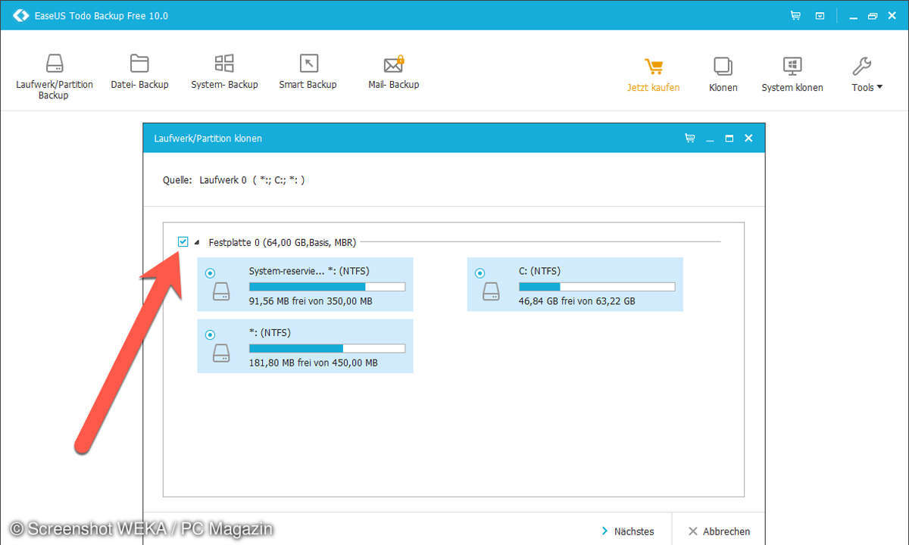Open Laufwerk/Partition Backup from the toolbar
Screen dimensions: 909x545
54,76
